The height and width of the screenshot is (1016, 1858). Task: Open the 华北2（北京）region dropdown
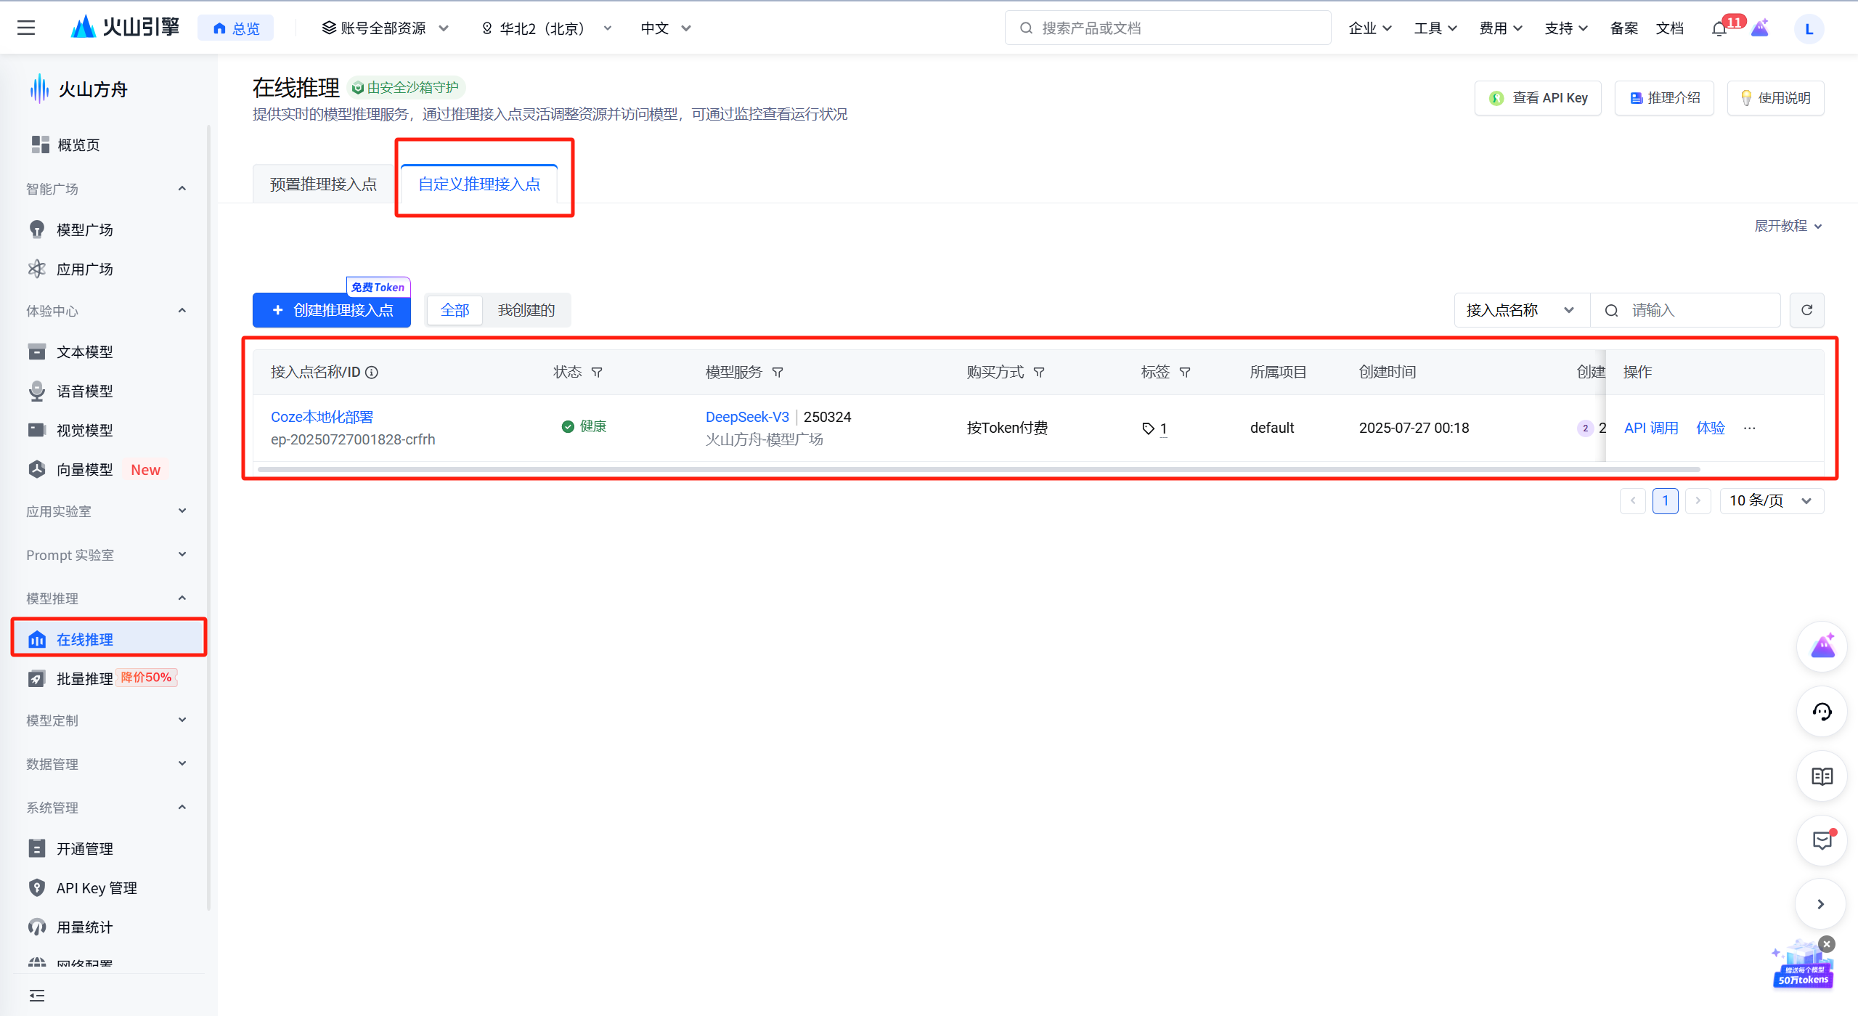point(547,28)
